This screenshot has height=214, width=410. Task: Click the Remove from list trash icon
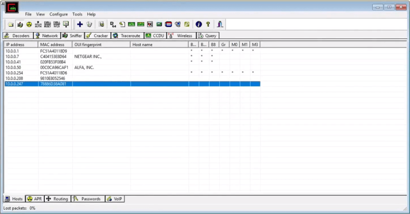tap(89, 24)
